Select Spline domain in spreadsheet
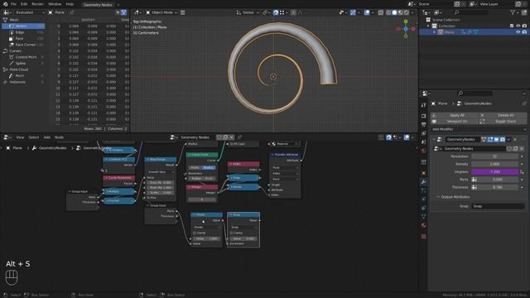530x298 pixels. (24, 63)
